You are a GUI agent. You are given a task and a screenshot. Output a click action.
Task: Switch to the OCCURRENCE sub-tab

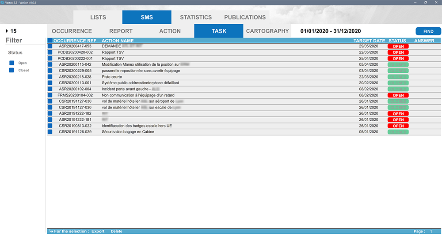point(72,31)
